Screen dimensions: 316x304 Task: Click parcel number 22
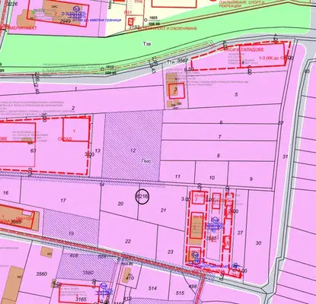point(128,234)
